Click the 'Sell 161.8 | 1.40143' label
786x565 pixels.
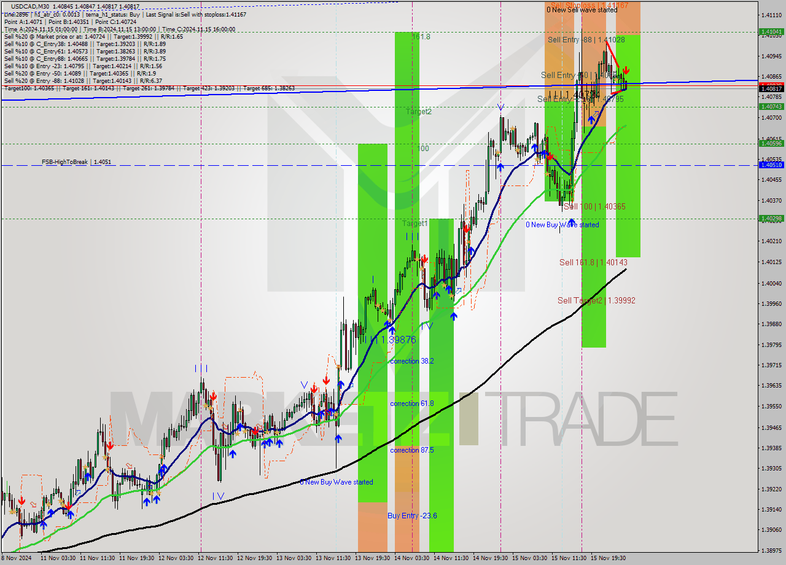(x=593, y=262)
